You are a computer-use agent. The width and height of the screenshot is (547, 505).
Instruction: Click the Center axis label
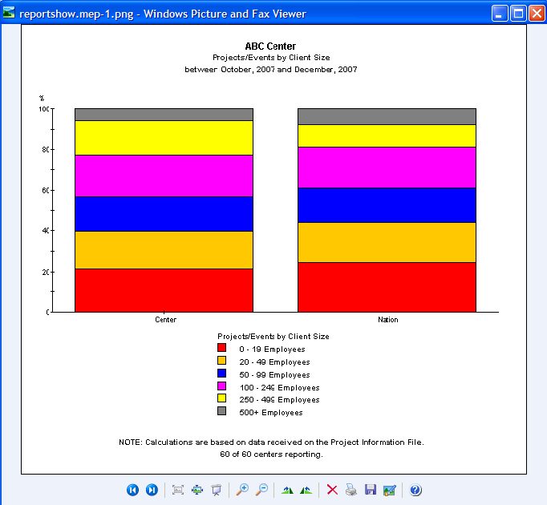tap(166, 320)
